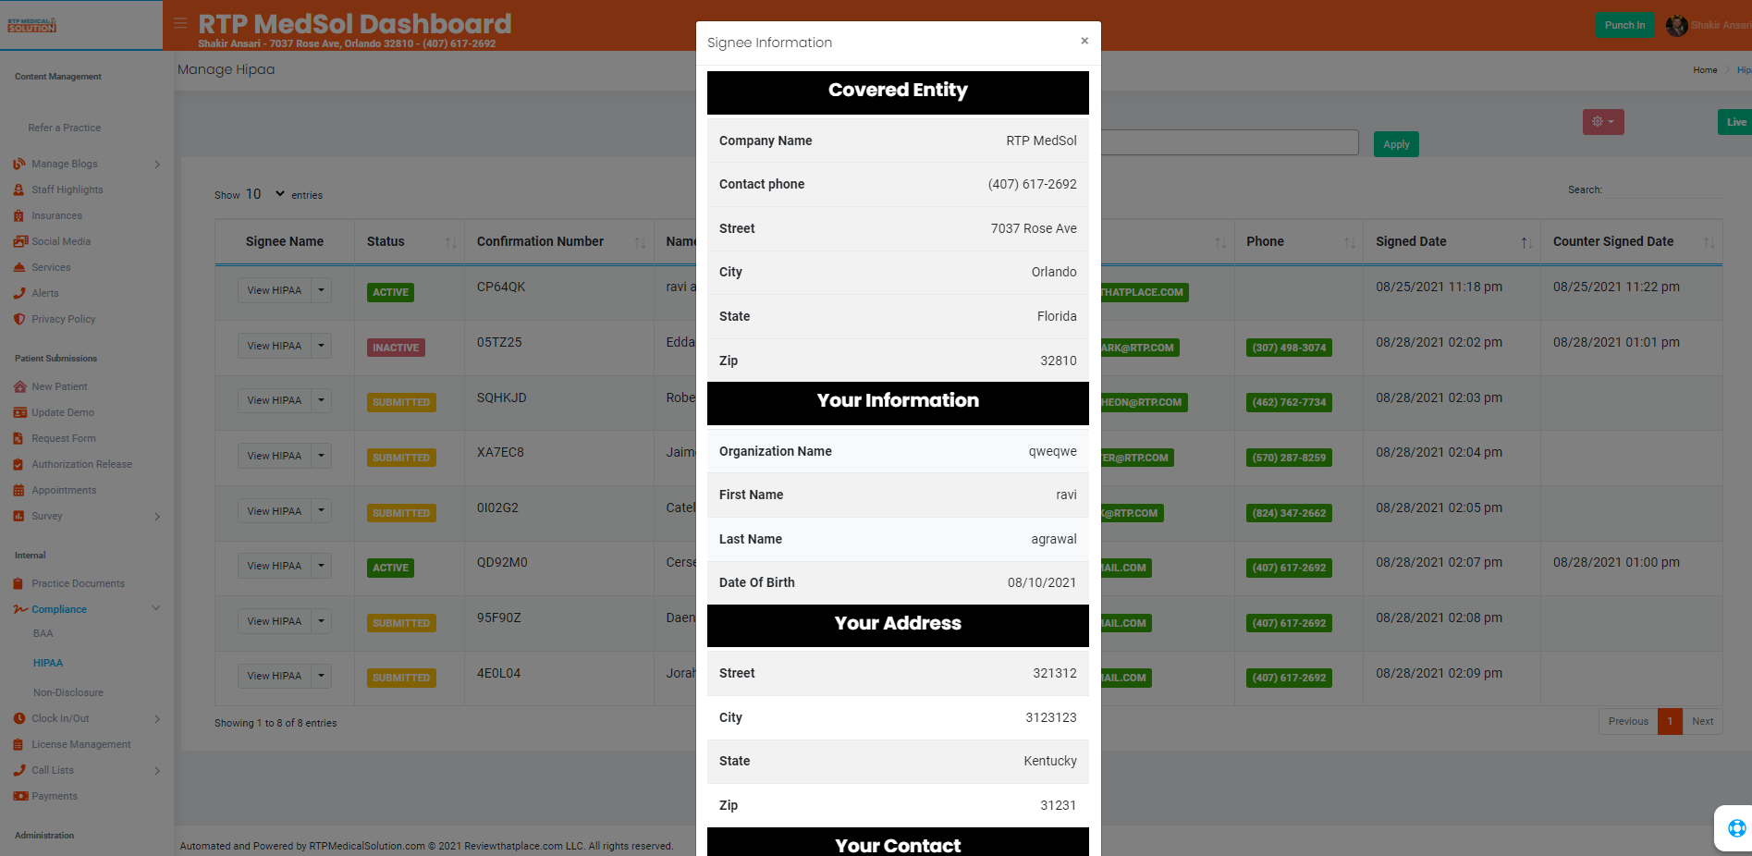Click the New Patient home icon
The image size is (1752, 856).
tap(19, 386)
